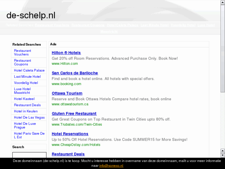The width and height of the screenshot is (225, 169).
Task: Open Maastricht link in top bar
Action: click(x=109, y=32)
